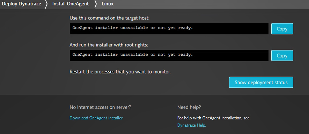Click 'Restart the processes that you want to monitor' text
This screenshot has height=134, width=309.
click(x=120, y=72)
